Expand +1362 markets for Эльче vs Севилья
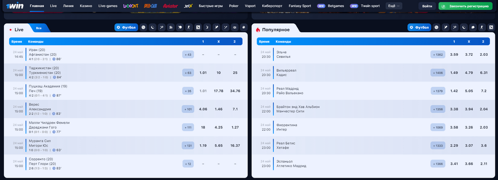 [x=438, y=54]
